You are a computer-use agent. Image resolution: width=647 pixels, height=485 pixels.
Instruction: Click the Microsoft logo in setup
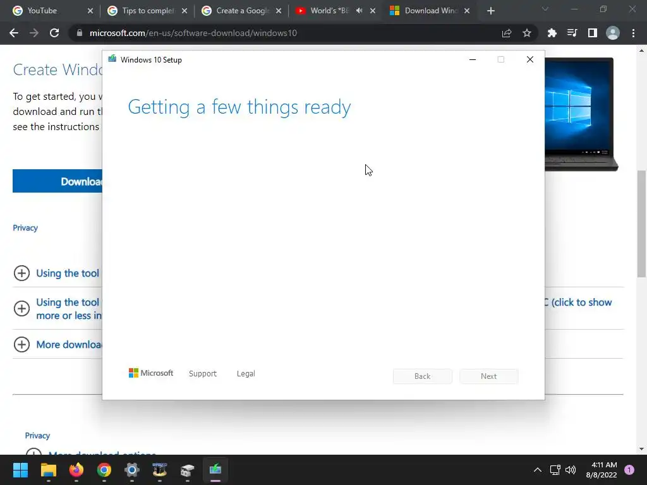pos(151,373)
